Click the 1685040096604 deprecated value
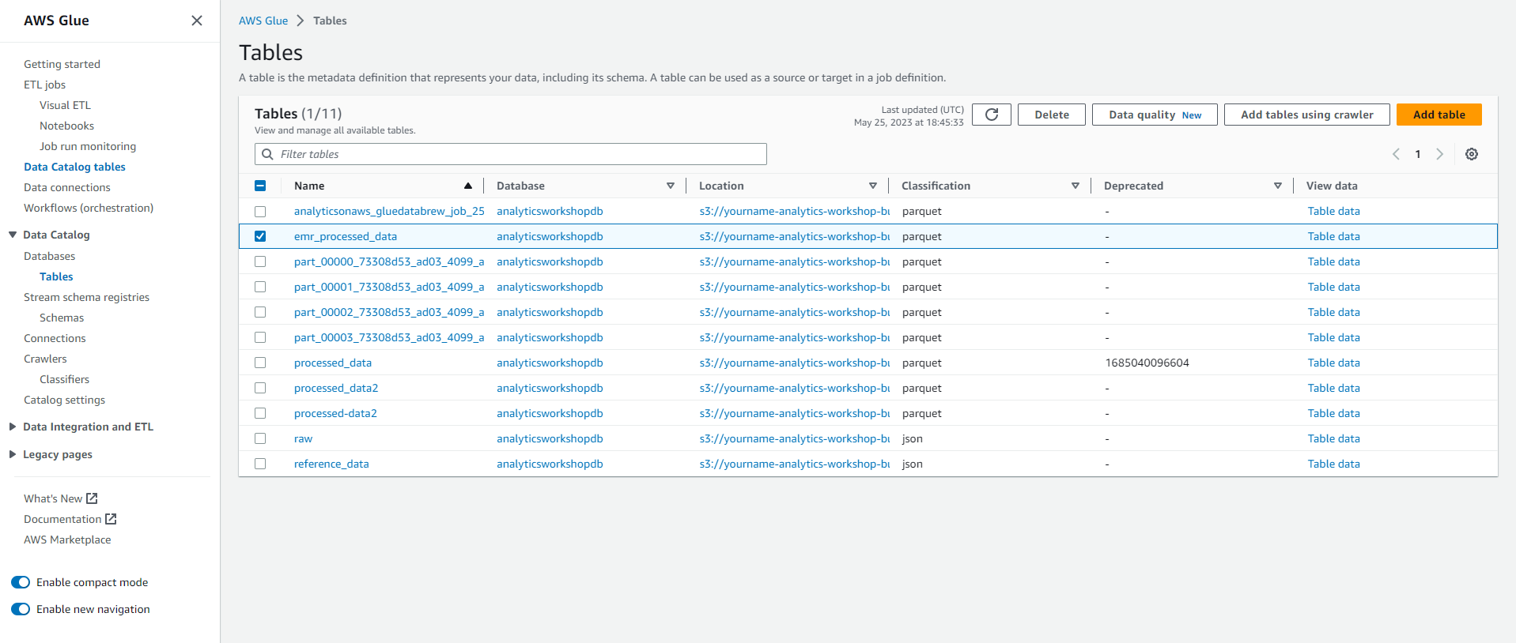1516x643 pixels. click(x=1147, y=363)
